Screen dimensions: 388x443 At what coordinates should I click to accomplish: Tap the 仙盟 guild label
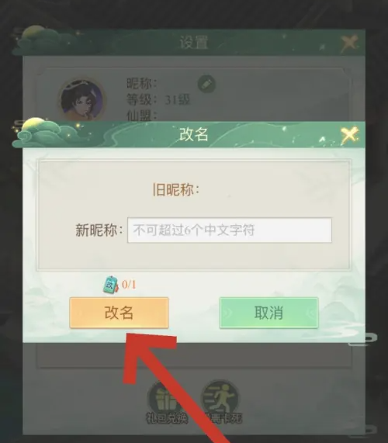tap(141, 116)
